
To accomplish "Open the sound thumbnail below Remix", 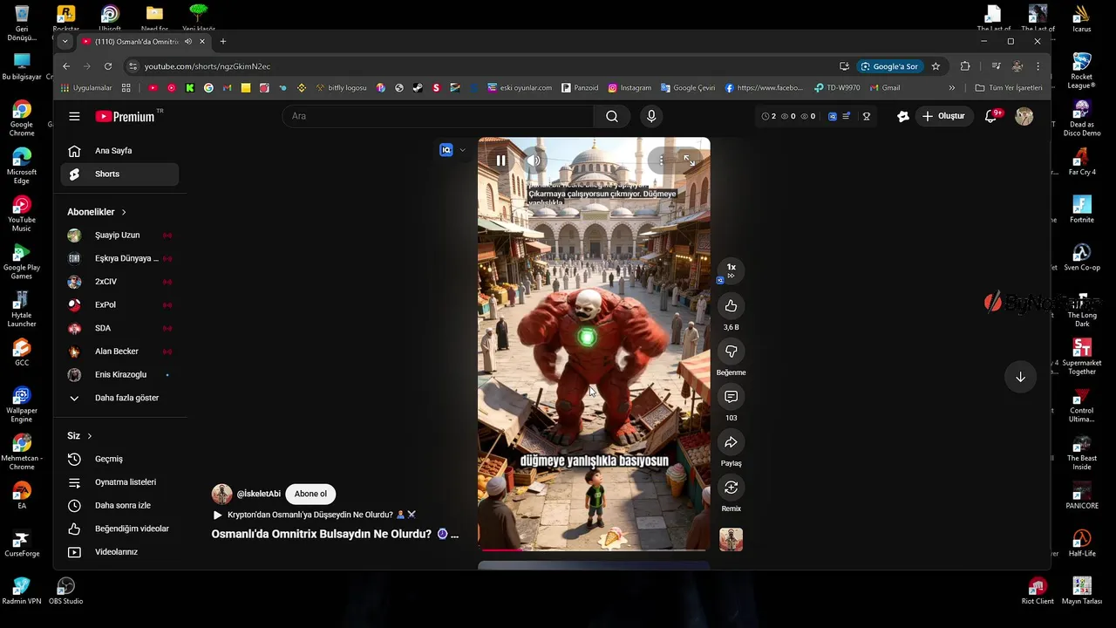I will [x=731, y=540].
